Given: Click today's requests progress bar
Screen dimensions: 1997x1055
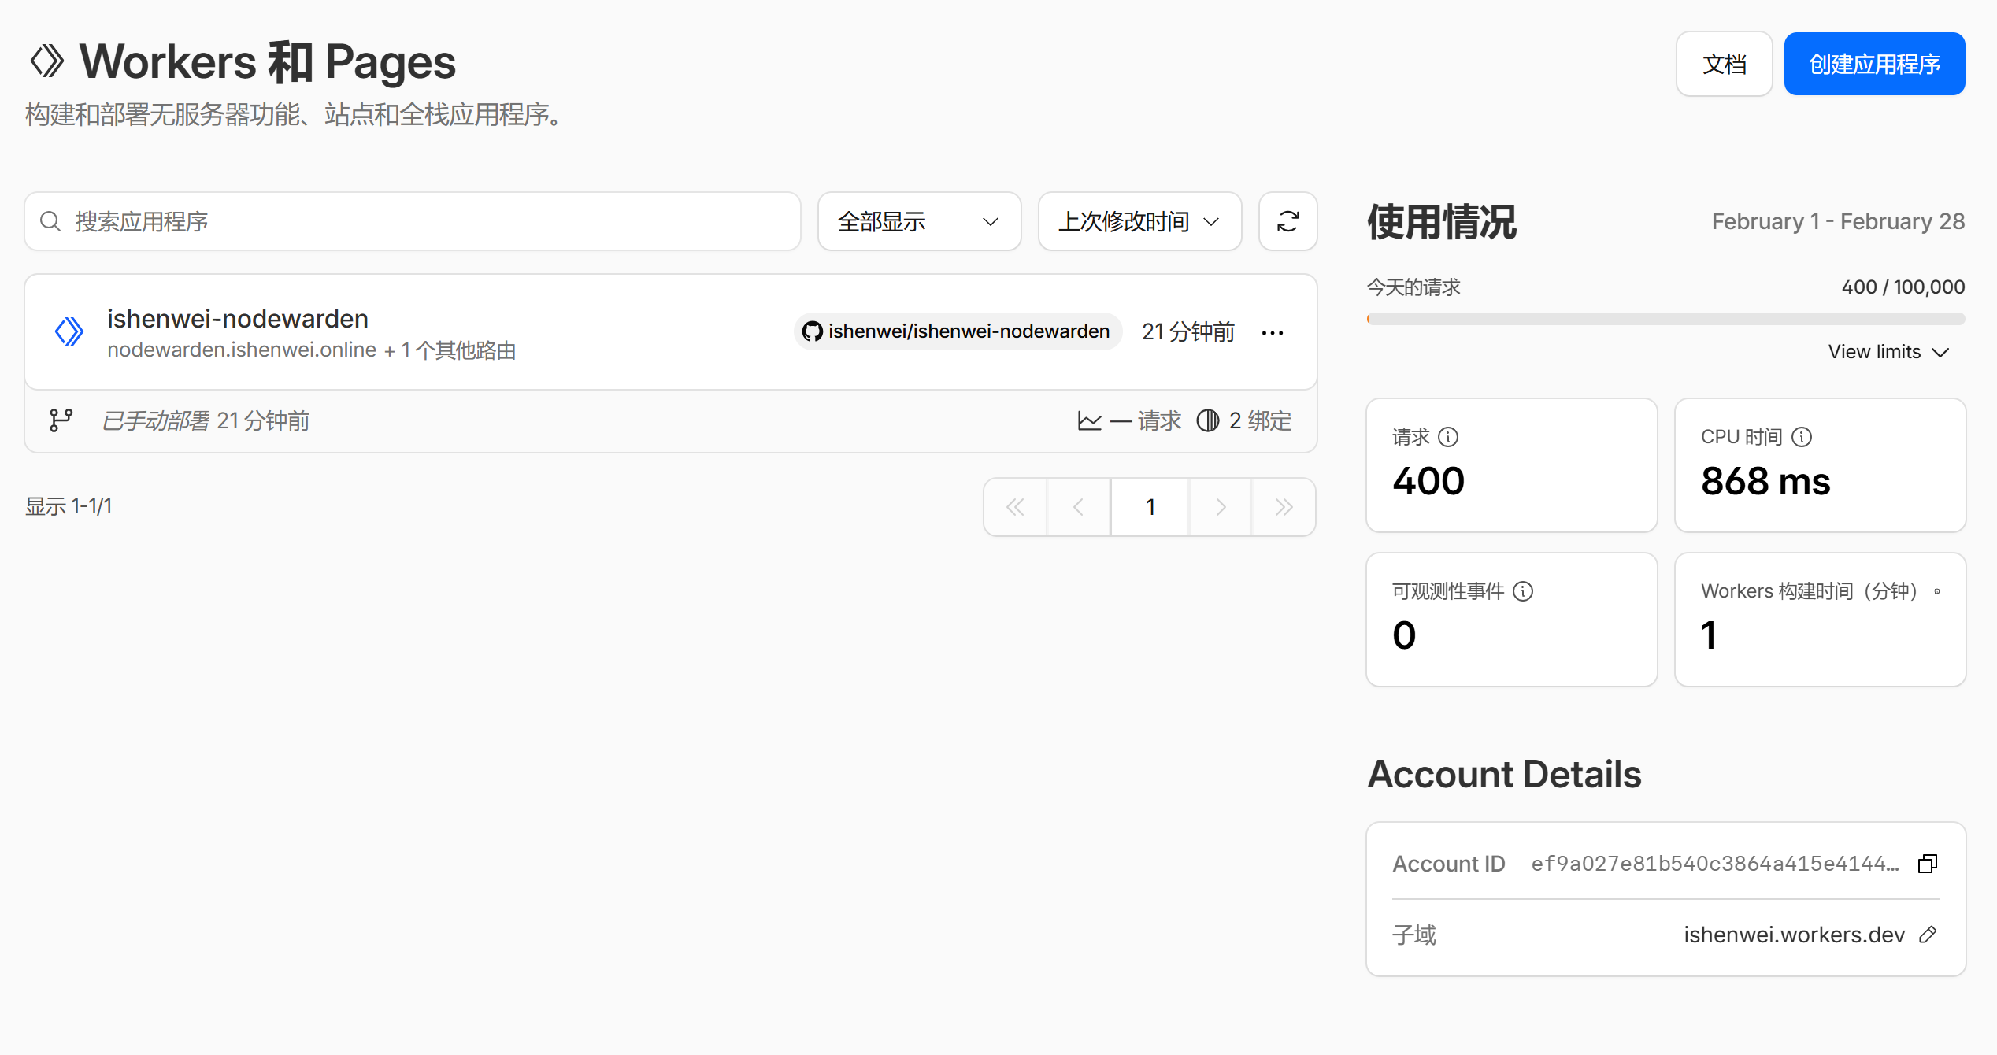Looking at the screenshot, I should click(x=1665, y=319).
